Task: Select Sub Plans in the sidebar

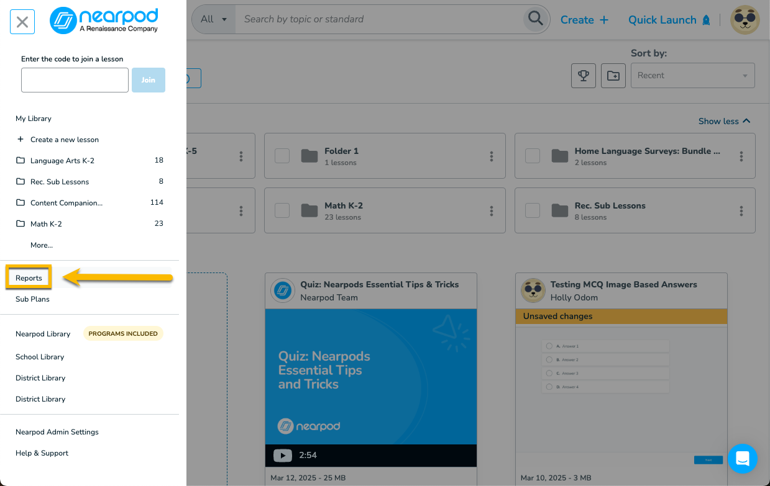Action: (32, 299)
